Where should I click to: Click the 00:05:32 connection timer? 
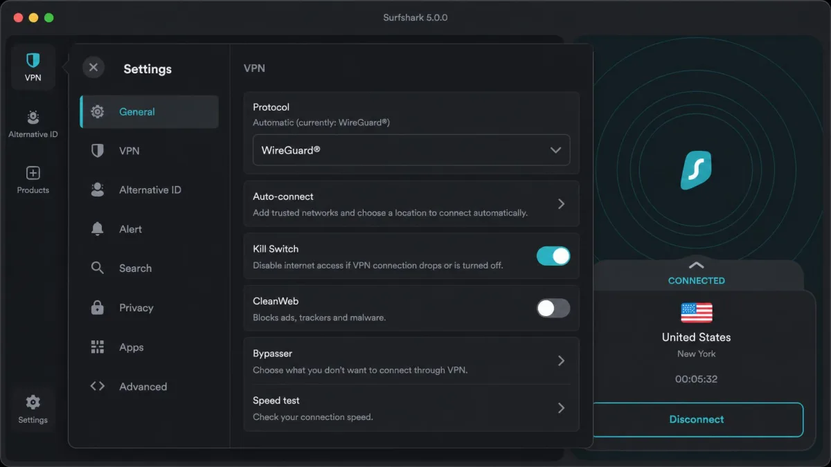tap(697, 379)
